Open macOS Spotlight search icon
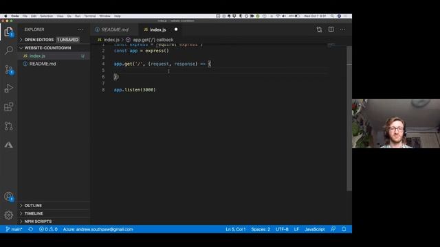Screen dimensions: 440x247 [x=332, y=16]
